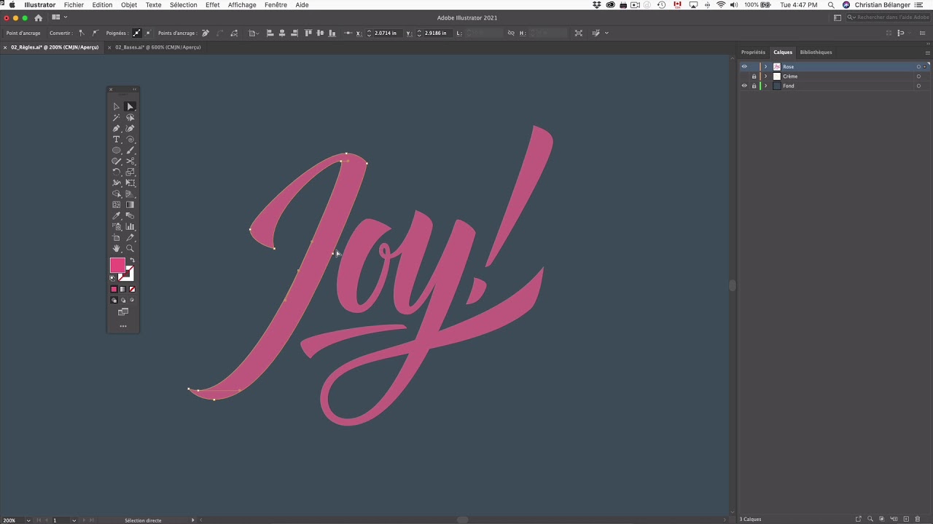The width and height of the screenshot is (933, 524).
Task: Show the hidden Crème layer
Action: [x=744, y=76]
